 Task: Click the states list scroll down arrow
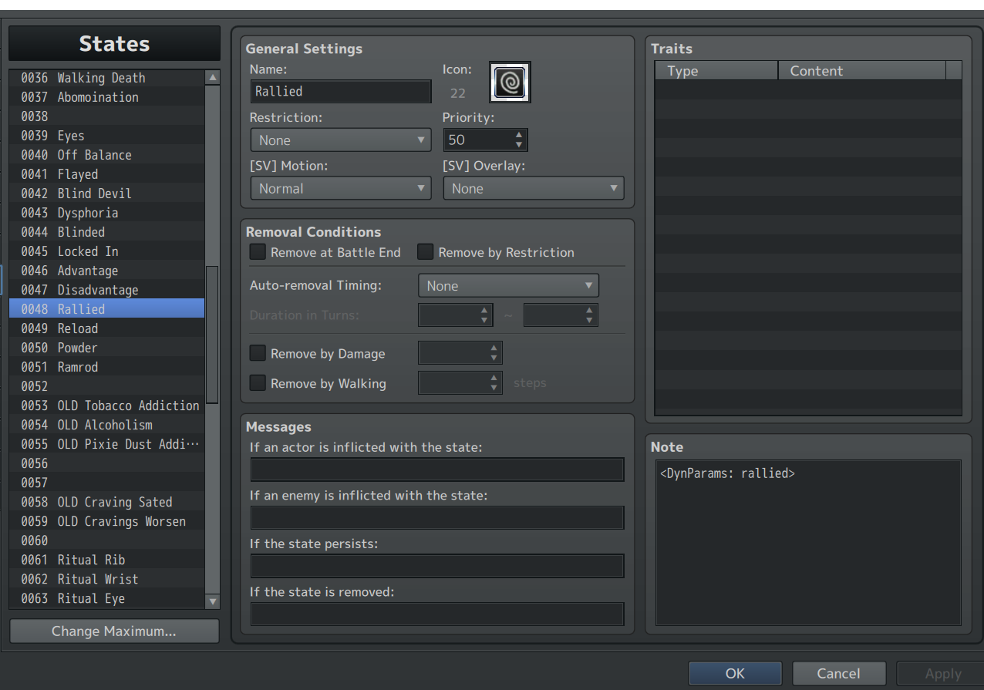213,601
